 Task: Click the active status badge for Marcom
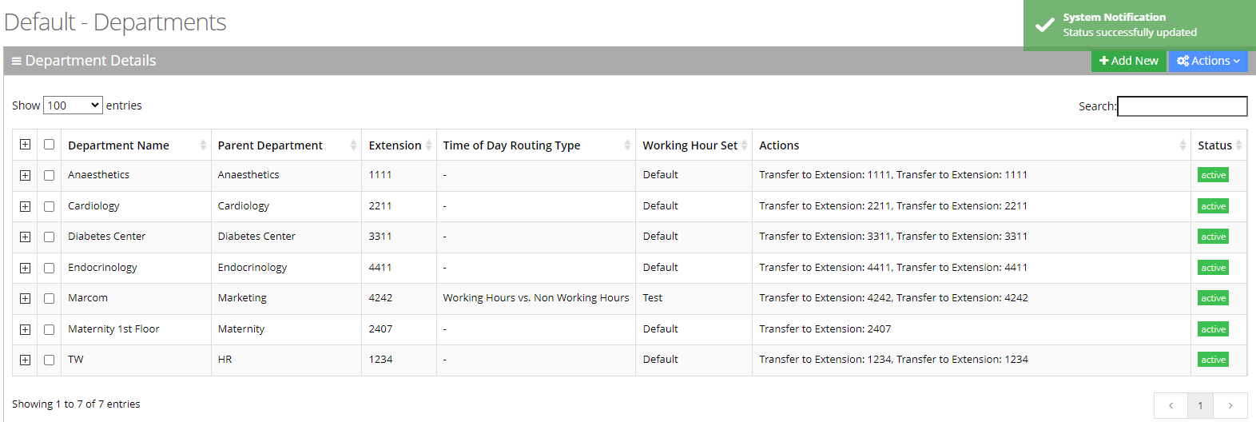tap(1212, 298)
